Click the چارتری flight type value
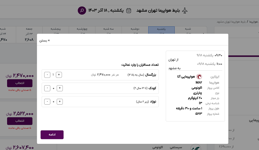Screen dimensions: 259x150 click(198, 93)
